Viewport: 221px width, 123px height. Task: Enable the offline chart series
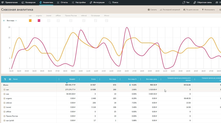(x=58, y=21)
